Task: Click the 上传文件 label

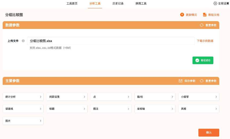Action: [x=13, y=41]
